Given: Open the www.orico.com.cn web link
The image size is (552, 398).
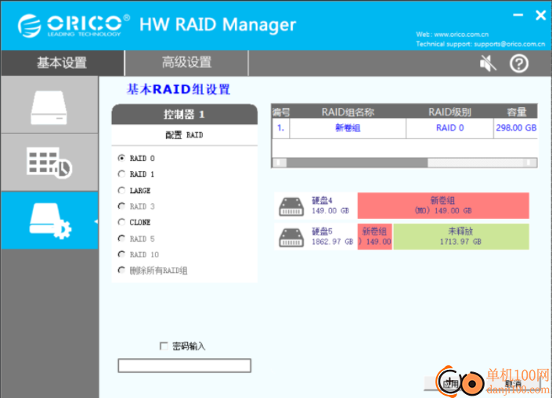Looking at the screenshot, I should coord(461,34).
